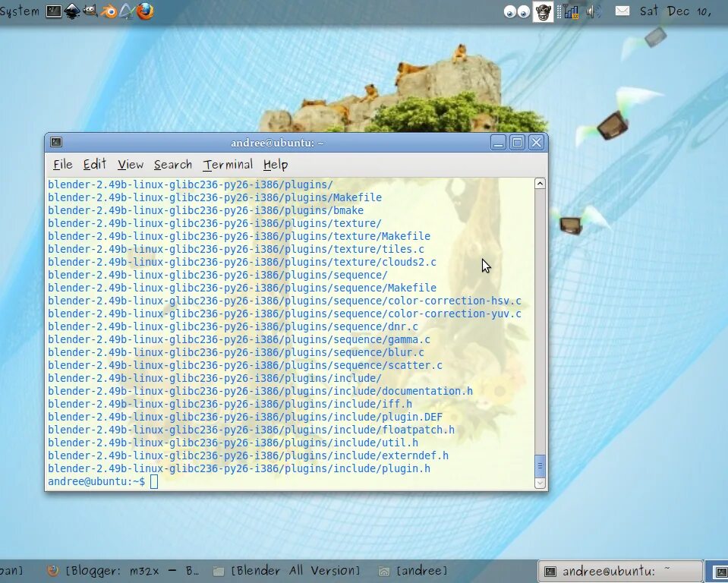The image size is (728, 583).
Task: Click the line ending include/documentation.h
Action: click(x=260, y=391)
